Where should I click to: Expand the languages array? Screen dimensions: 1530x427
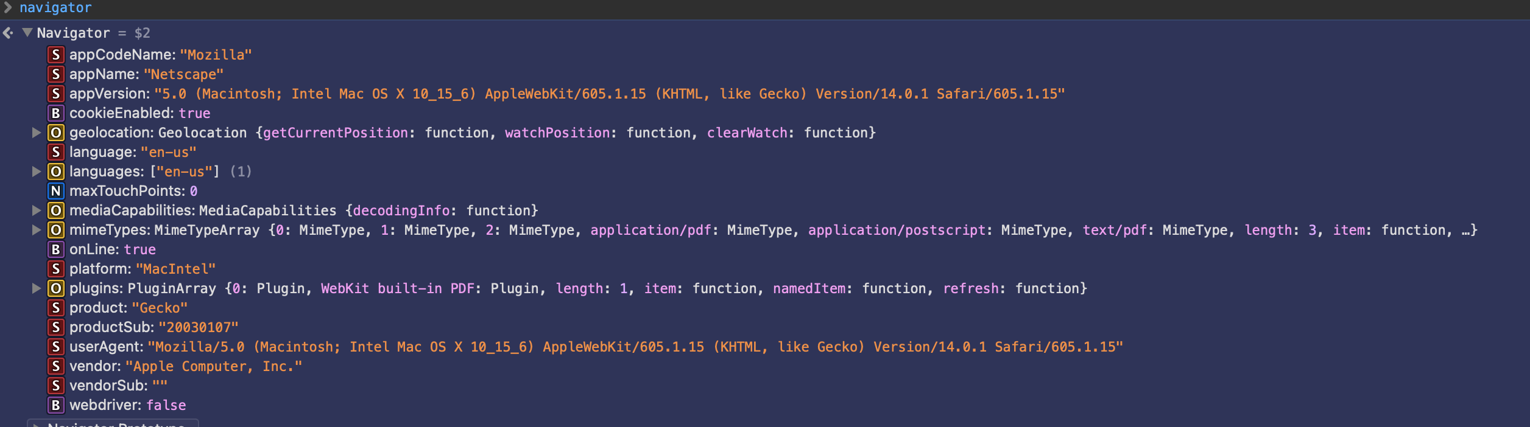pos(38,172)
